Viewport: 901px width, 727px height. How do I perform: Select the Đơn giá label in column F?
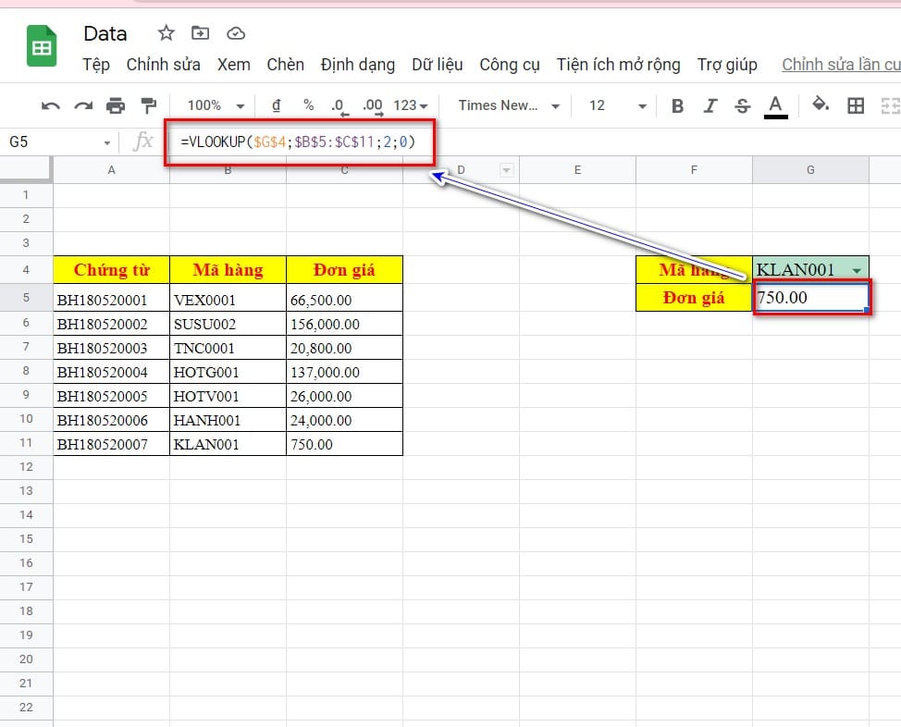tap(694, 298)
